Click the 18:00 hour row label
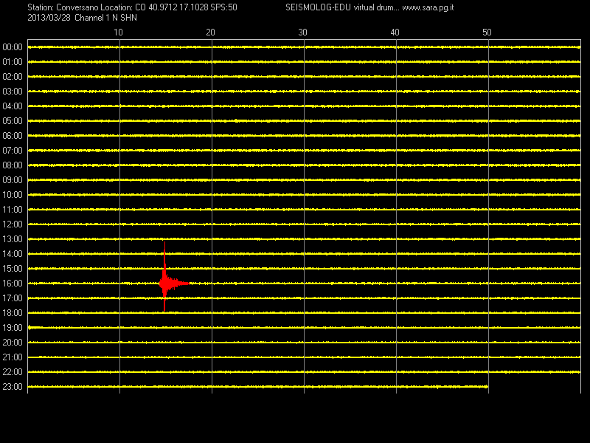Viewport: 590px width, 443px height. pyautogui.click(x=13, y=313)
